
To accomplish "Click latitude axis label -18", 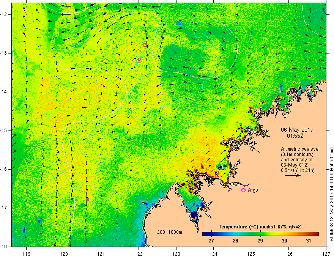I will [x=4, y=247].
